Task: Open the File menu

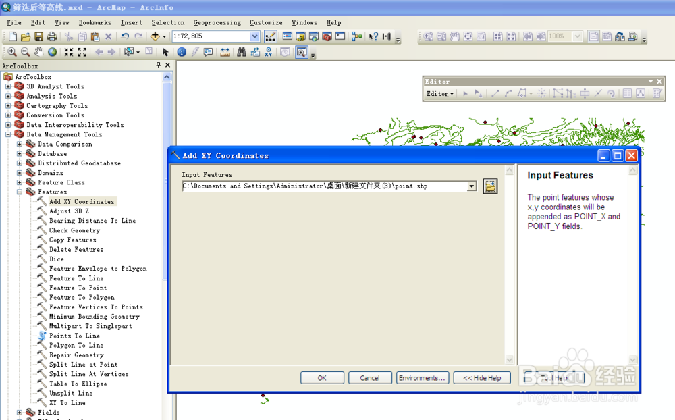Action: [13, 22]
